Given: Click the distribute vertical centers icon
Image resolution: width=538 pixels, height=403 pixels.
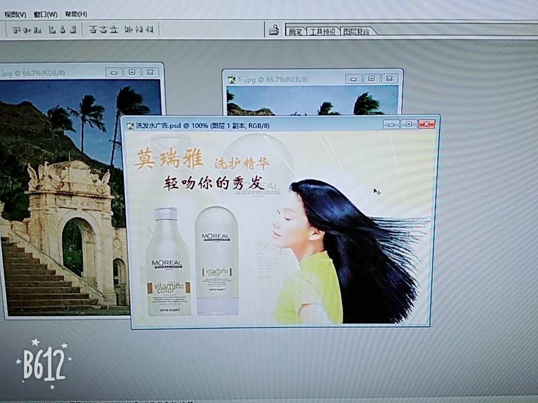Looking at the screenshot, I should pyautogui.click(x=103, y=30).
